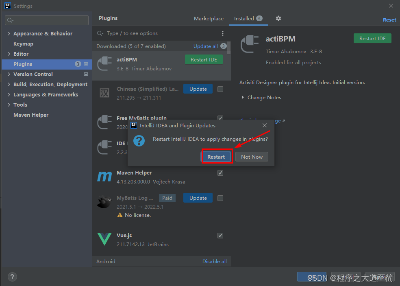Screen dimensions: 400x286
Task: Click '211.7142.13 JetBrains' version text
Action: 143,245
